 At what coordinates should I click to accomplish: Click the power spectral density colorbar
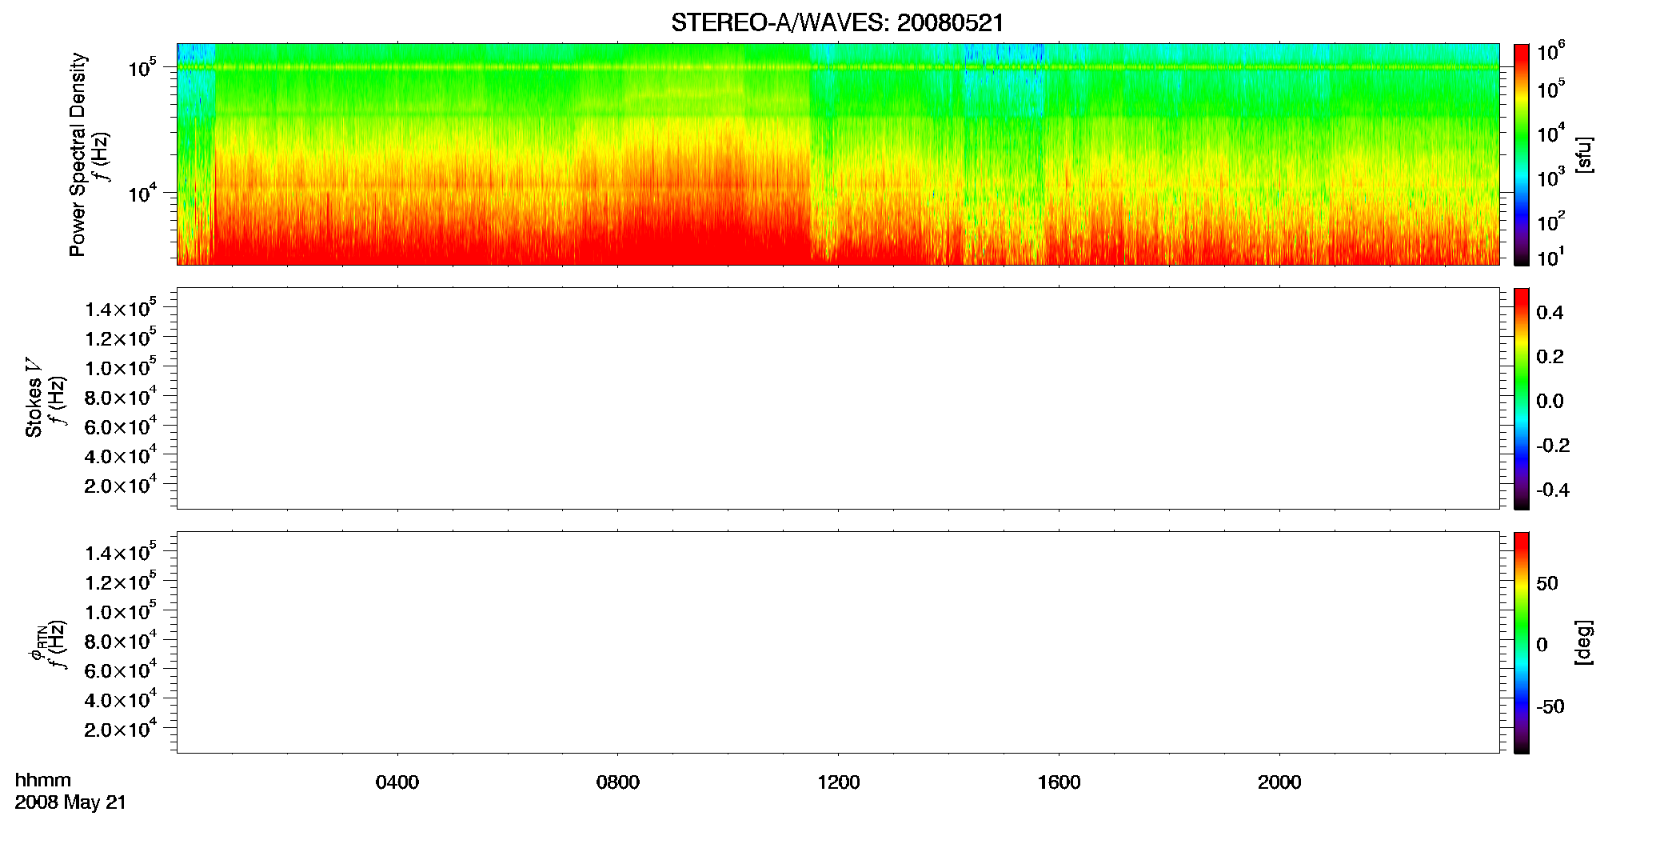1522,154
